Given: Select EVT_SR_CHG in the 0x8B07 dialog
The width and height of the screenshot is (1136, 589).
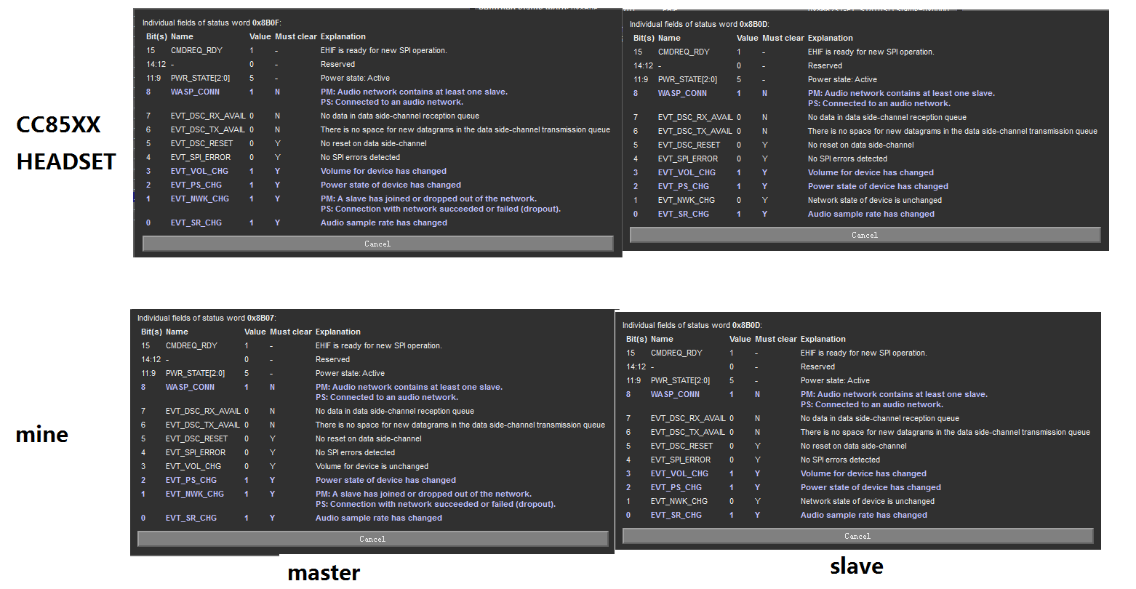Looking at the screenshot, I should point(191,518).
